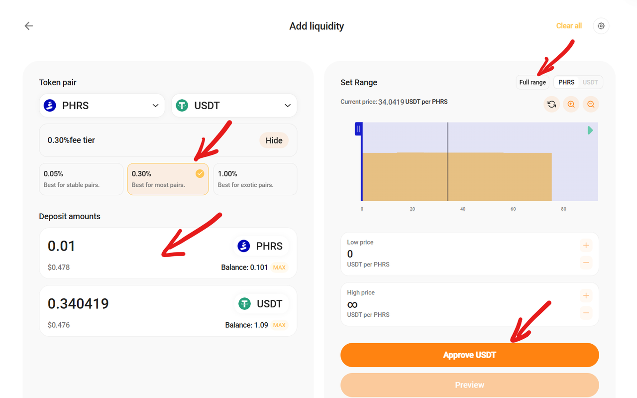Decrease High price with minus icon
637x398 pixels.
click(x=586, y=313)
